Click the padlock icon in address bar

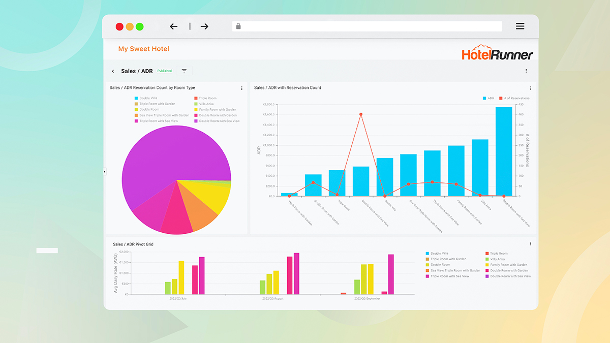[238, 26]
